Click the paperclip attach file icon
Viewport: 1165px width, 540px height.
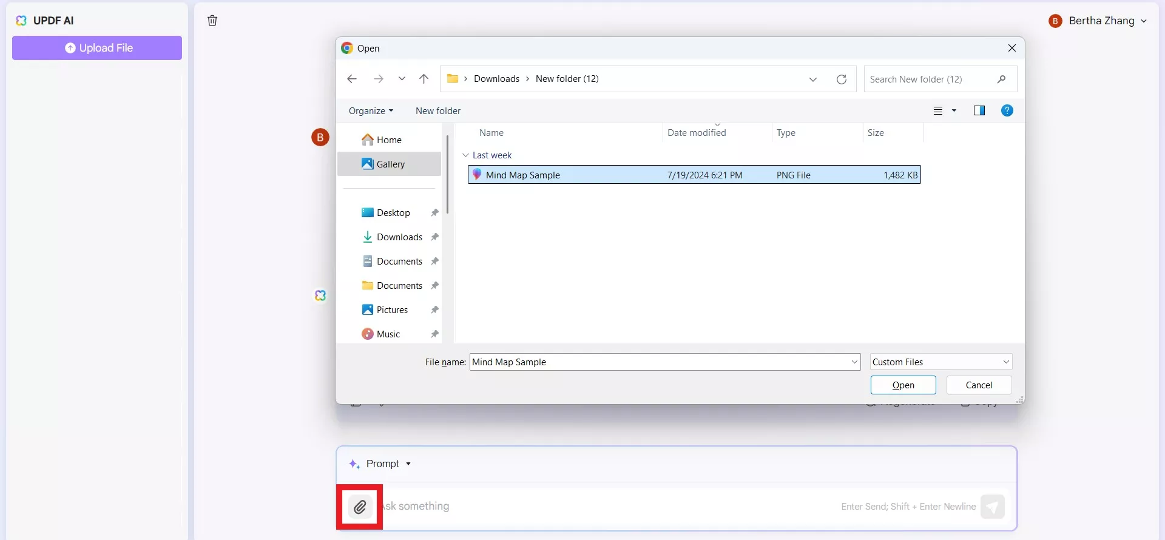(x=360, y=507)
